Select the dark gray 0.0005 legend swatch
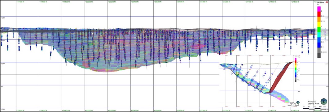This screenshot has width=329, height=112. point(319,55)
